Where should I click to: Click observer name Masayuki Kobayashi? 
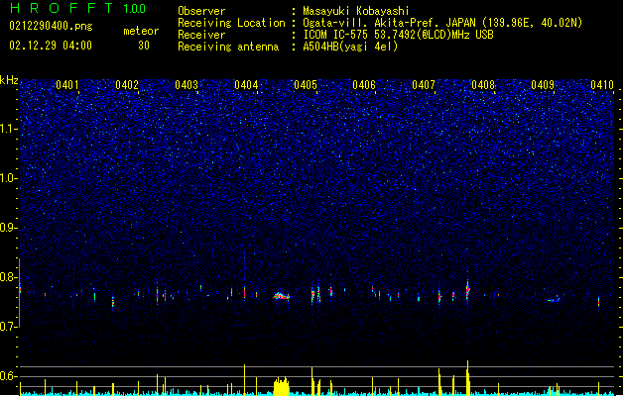tap(356, 11)
